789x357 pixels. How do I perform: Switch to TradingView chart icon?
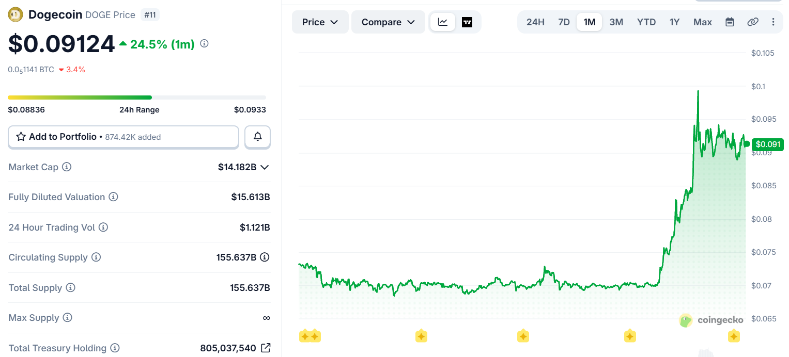click(x=467, y=22)
